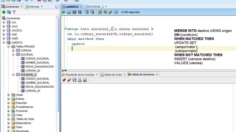Open the Salida de Sentencia tab
Screen dimensions: 236x132
[143, 74]
